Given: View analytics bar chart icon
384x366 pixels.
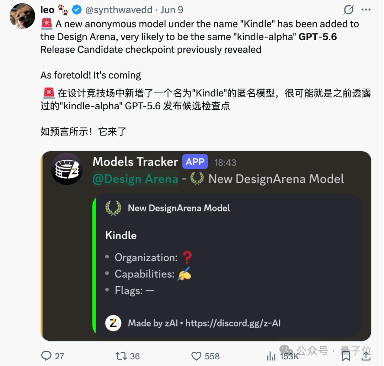Looking at the screenshot, I should click(x=271, y=356).
